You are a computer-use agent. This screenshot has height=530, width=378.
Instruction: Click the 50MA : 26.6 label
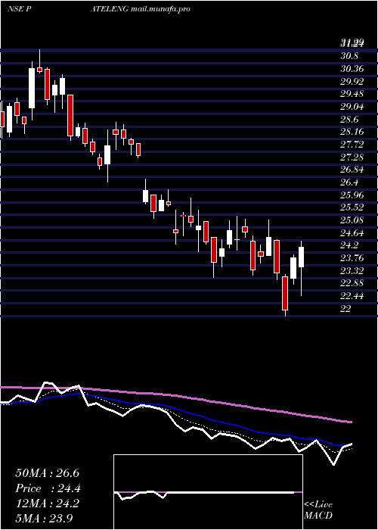pos(47,473)
